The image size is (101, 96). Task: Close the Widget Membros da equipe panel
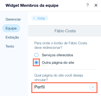[x=96, y=5]
